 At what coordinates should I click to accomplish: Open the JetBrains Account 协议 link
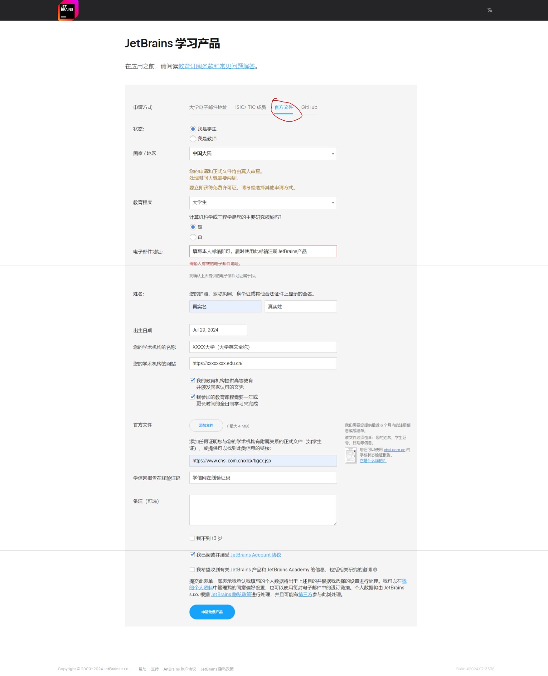click(x=256, y=555)
